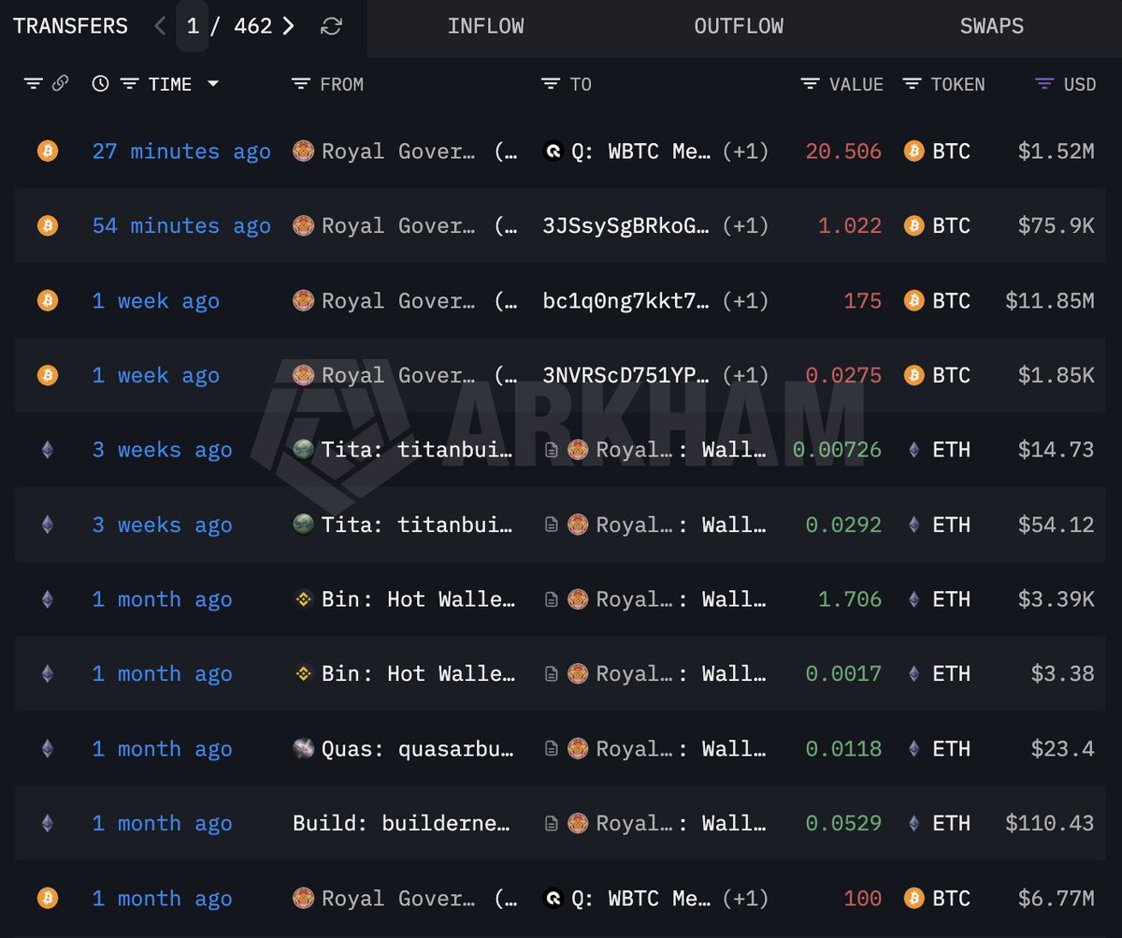The width and height of the screenshot is (1122, 938).
Task: Click the (+1) on the 3JSsySgBRkoG row
Action: 745,226
